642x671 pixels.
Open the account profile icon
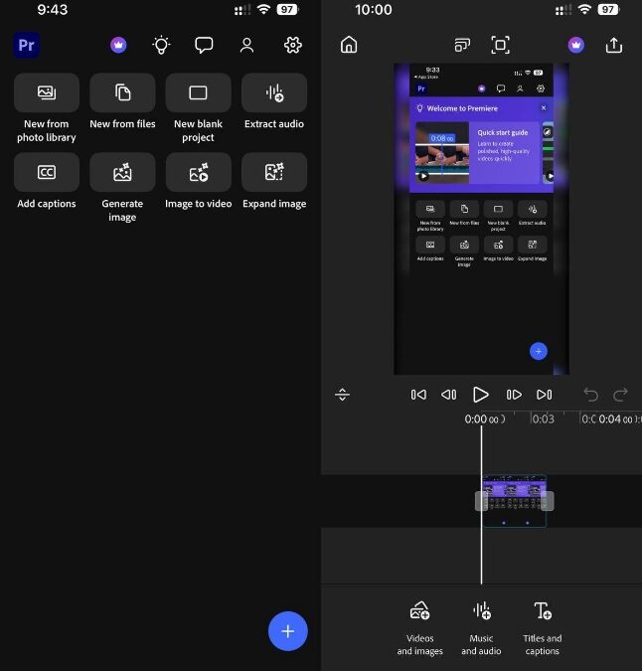click(x=247, y=45)
